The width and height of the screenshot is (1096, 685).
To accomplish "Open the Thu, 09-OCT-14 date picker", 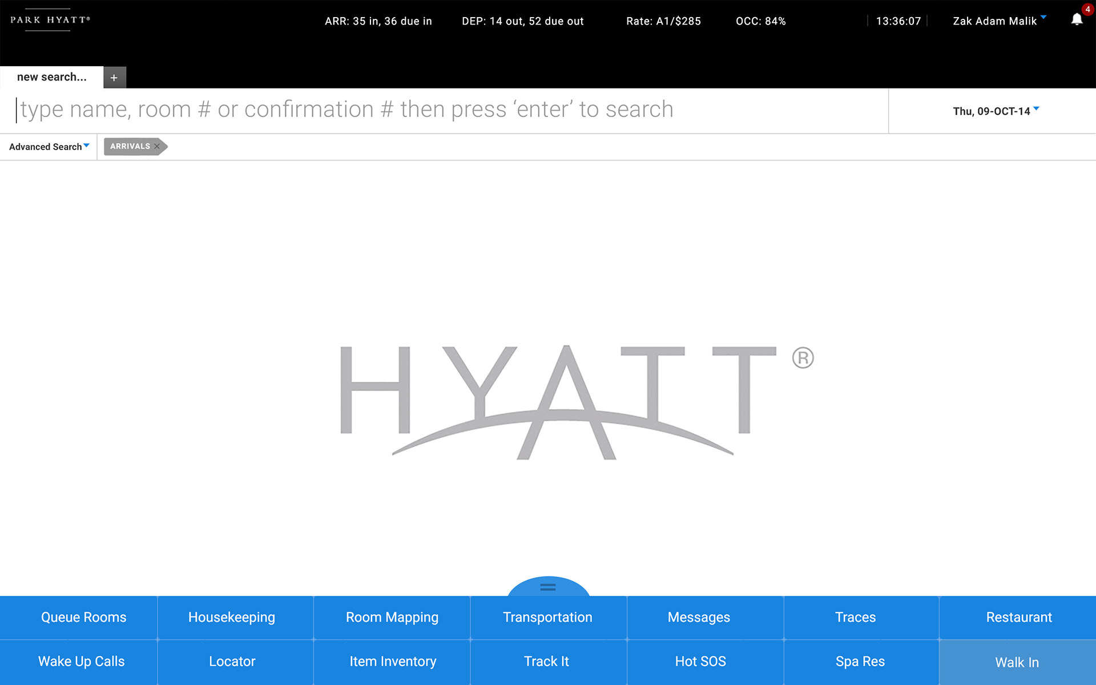I will pos(996,111).
